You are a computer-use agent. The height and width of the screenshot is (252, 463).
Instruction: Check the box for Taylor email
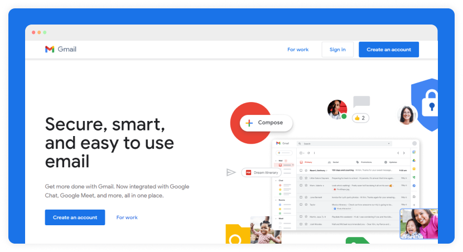click(301, 205)
